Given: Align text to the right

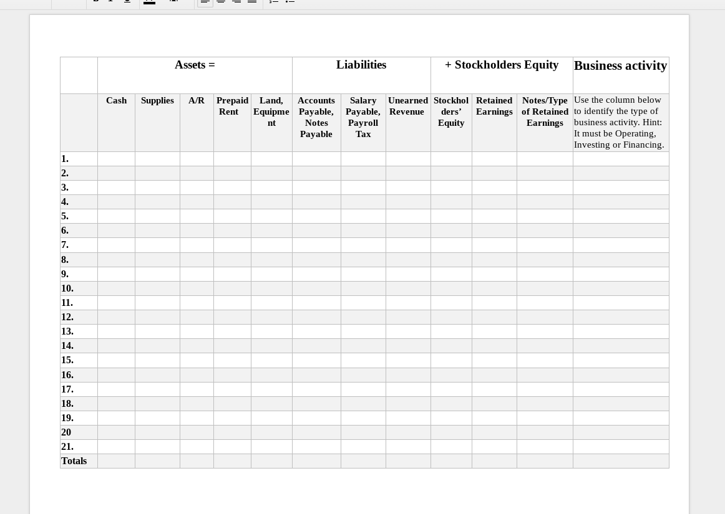Looking at the screenshot, I should (x=236, y=2).
